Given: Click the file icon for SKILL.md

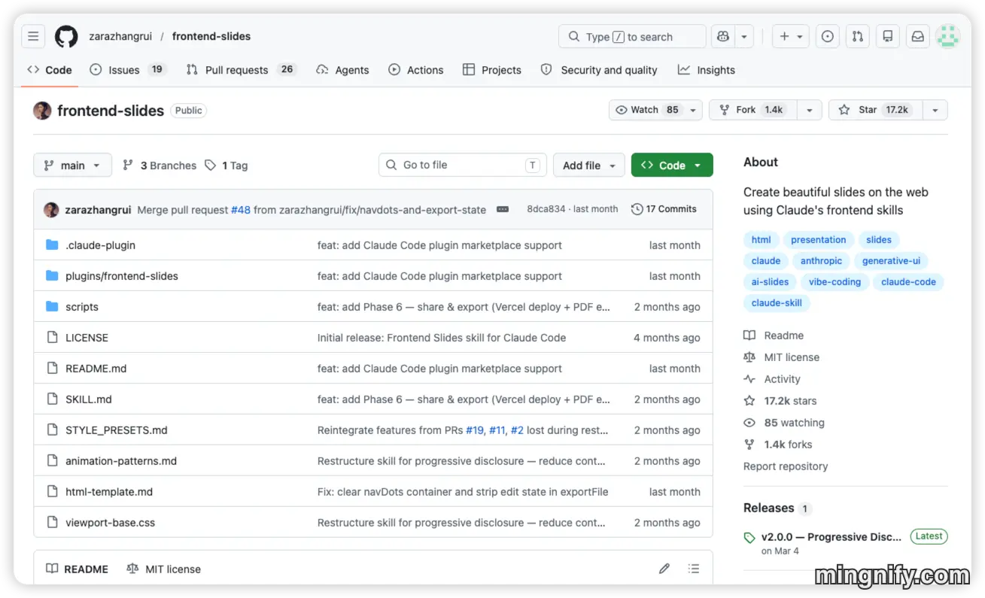Looking at the screenshot, I should (x=52, y=399).
